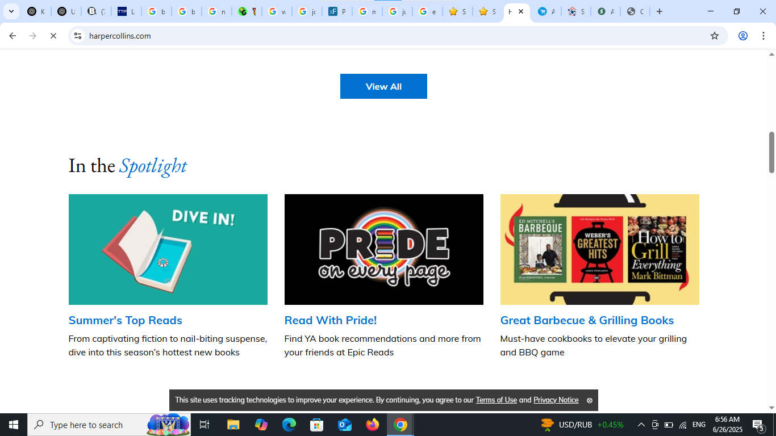Switch to the tab labeled K

point(36,11)
